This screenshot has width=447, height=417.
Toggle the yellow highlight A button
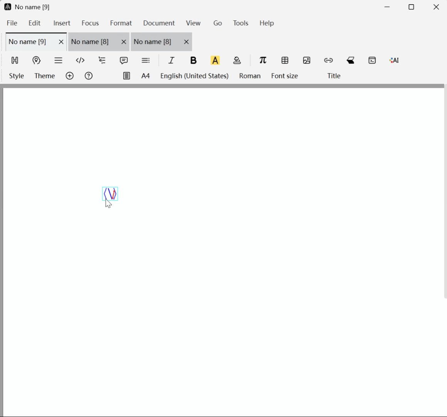[215, 60]
